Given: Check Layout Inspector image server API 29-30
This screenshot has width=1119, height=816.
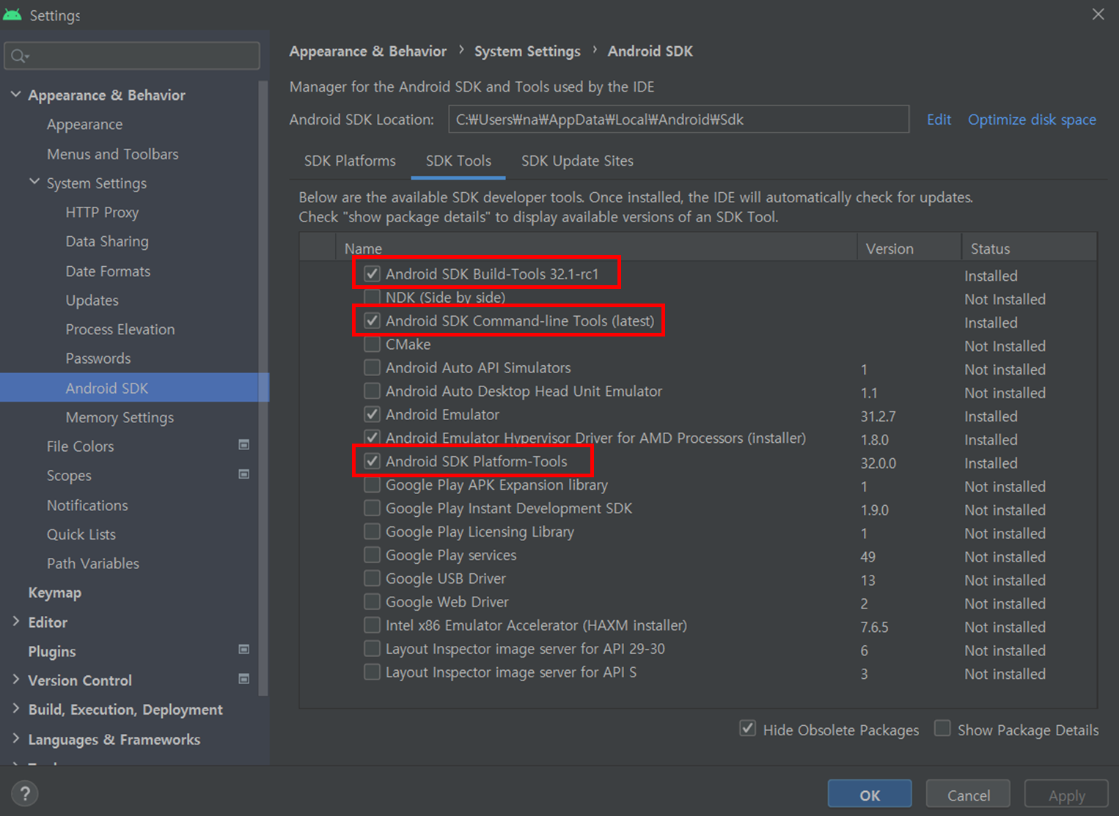Looking at the screenshot, I should (x=373, y=649).
